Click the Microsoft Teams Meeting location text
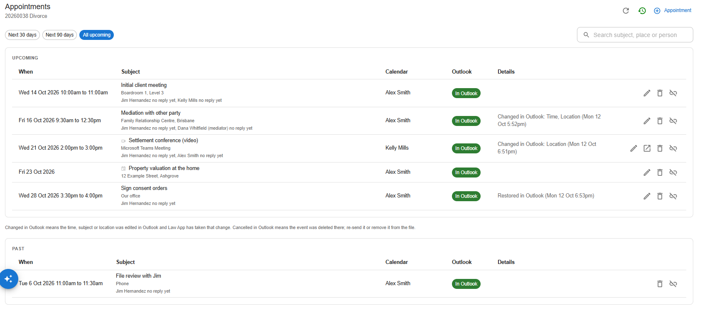The height and width of the screenshot is (318, 702). 146,148
